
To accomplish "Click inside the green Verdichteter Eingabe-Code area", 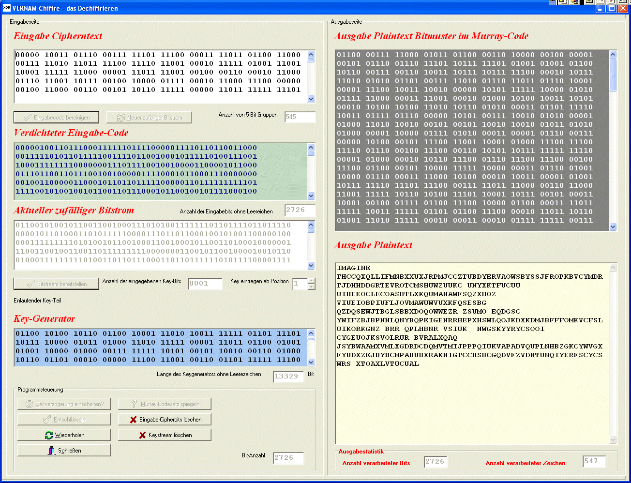I will point(161,171).
